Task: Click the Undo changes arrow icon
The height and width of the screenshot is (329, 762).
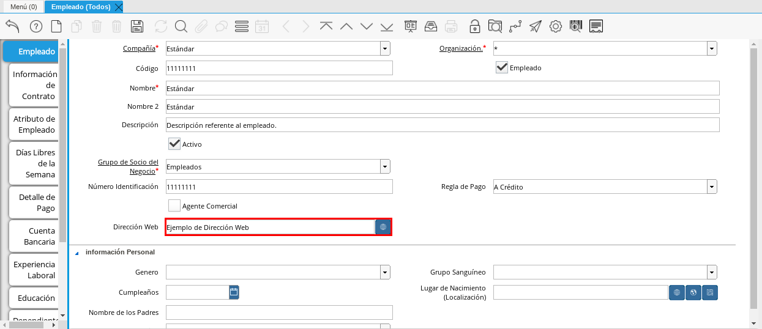Action: [x=12, y=26]
